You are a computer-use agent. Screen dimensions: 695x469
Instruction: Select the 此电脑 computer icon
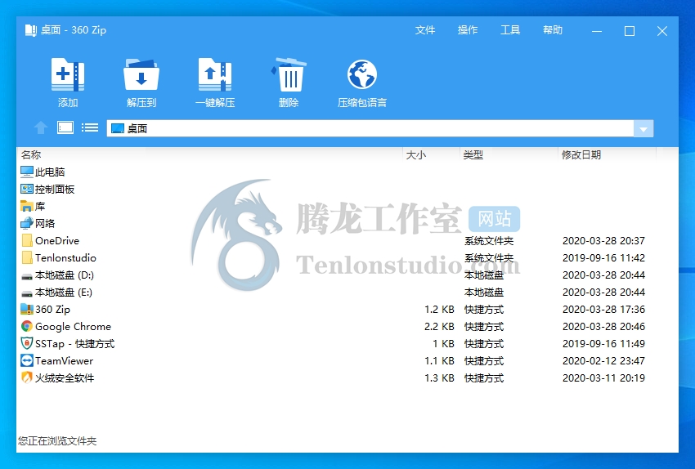tap(27, 172)
